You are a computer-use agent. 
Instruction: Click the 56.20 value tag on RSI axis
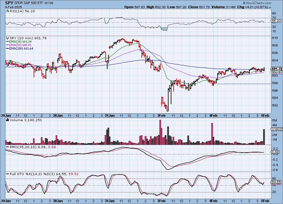click(x=276, y=21)
